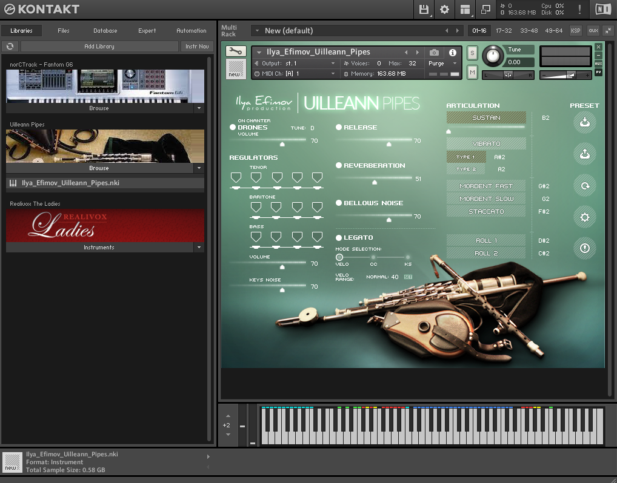Open the Purge dropdown menu
617x483 pixels.
pos(442,64)
